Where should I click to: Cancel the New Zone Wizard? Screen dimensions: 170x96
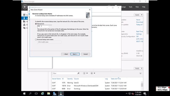click(86, 54)
